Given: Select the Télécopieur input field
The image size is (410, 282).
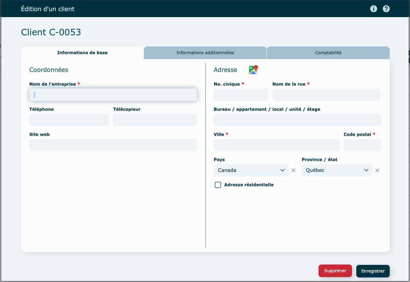Looking at the screenshot, I should (x=155, y=120).
